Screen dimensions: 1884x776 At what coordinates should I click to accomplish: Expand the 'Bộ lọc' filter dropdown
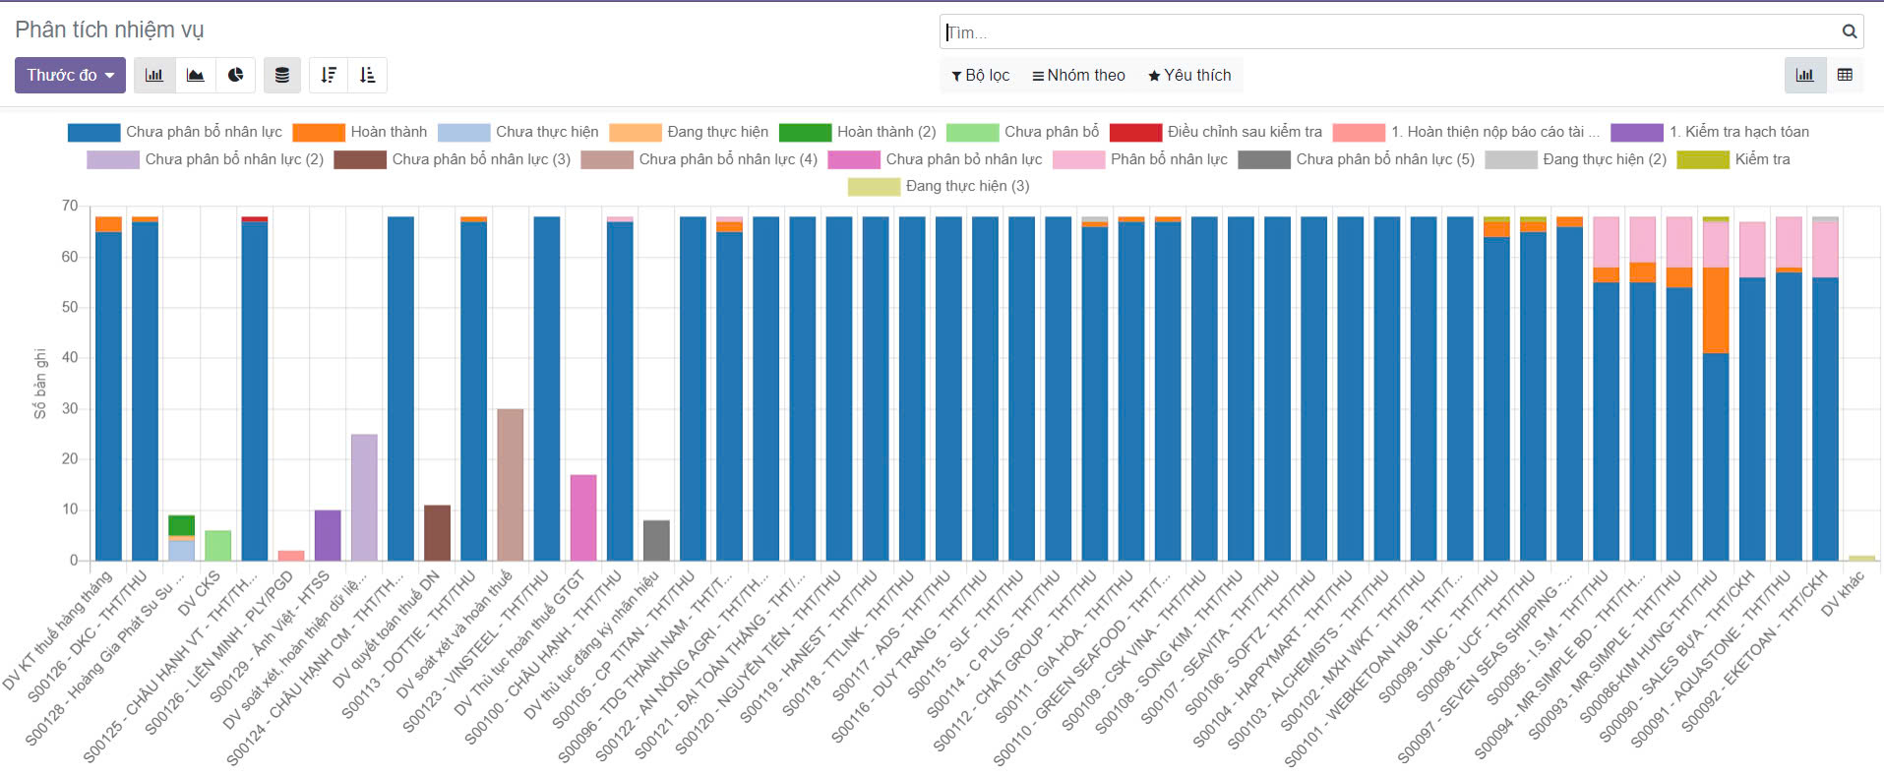(980, 75)
